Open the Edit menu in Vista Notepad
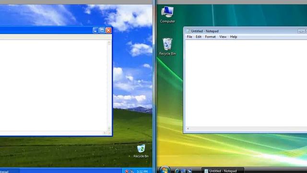This screenshot has height=173, width=307. coord(199,37)
